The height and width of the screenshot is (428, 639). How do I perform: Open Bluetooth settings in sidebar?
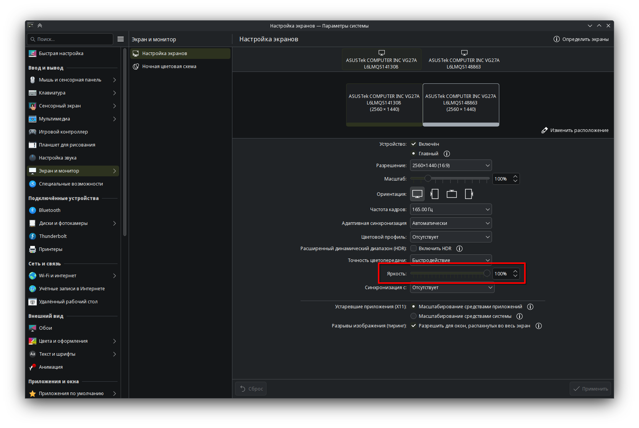[x=50, y=210]
